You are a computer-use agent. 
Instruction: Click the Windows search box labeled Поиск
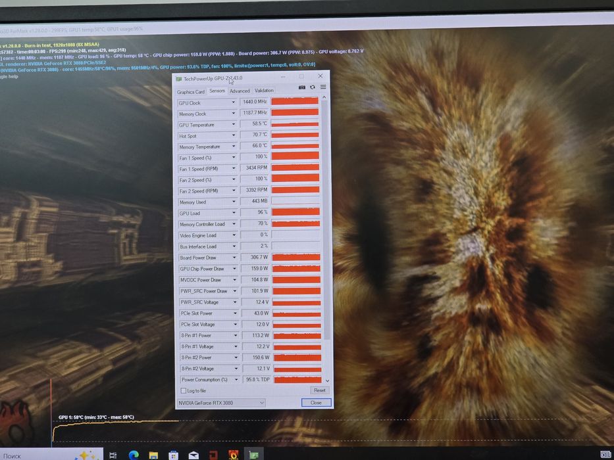click(x=51, y=455)
